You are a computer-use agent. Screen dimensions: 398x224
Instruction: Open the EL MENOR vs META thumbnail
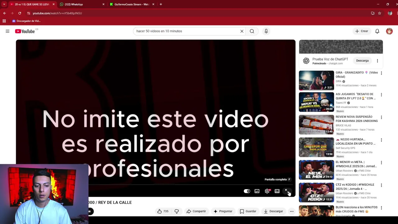pyautogui.click(x=316, y=170)
